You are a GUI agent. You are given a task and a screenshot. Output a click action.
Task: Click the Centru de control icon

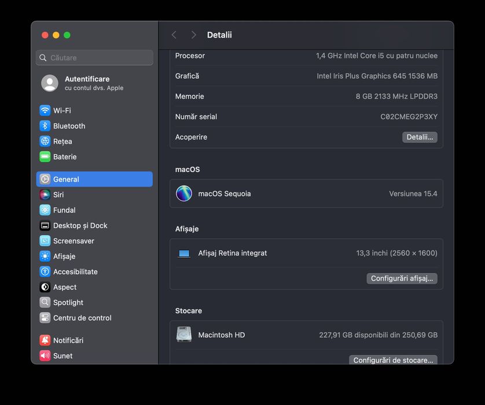click(x=45, y=318)
